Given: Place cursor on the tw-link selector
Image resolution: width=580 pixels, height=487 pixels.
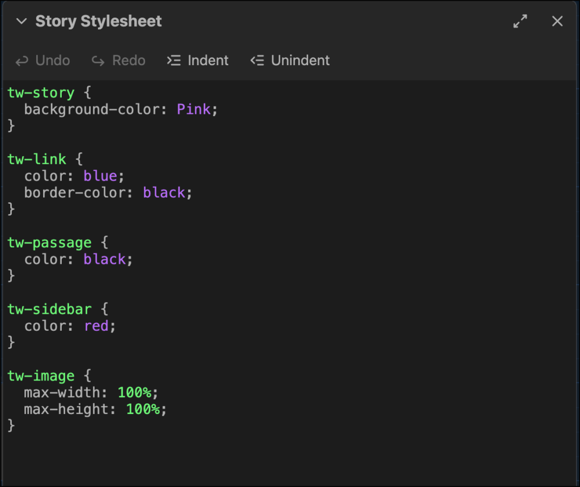Looking at the screenshot, I should point(37,159).
